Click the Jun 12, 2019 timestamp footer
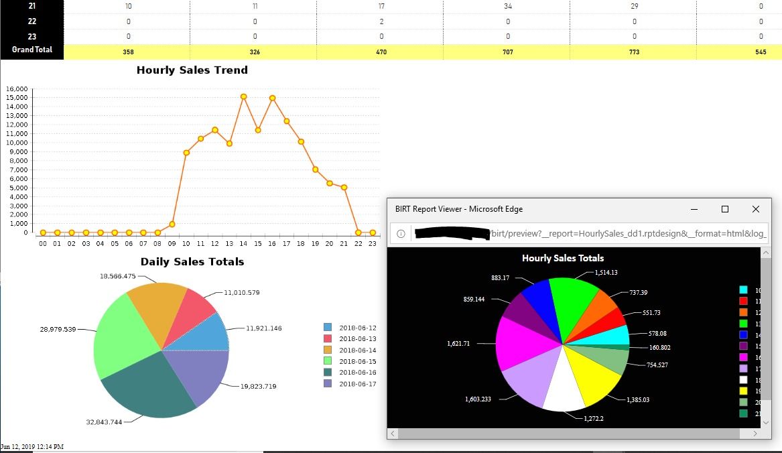The width and height of the screenshot is (782, 453). [x=32, y=446]
